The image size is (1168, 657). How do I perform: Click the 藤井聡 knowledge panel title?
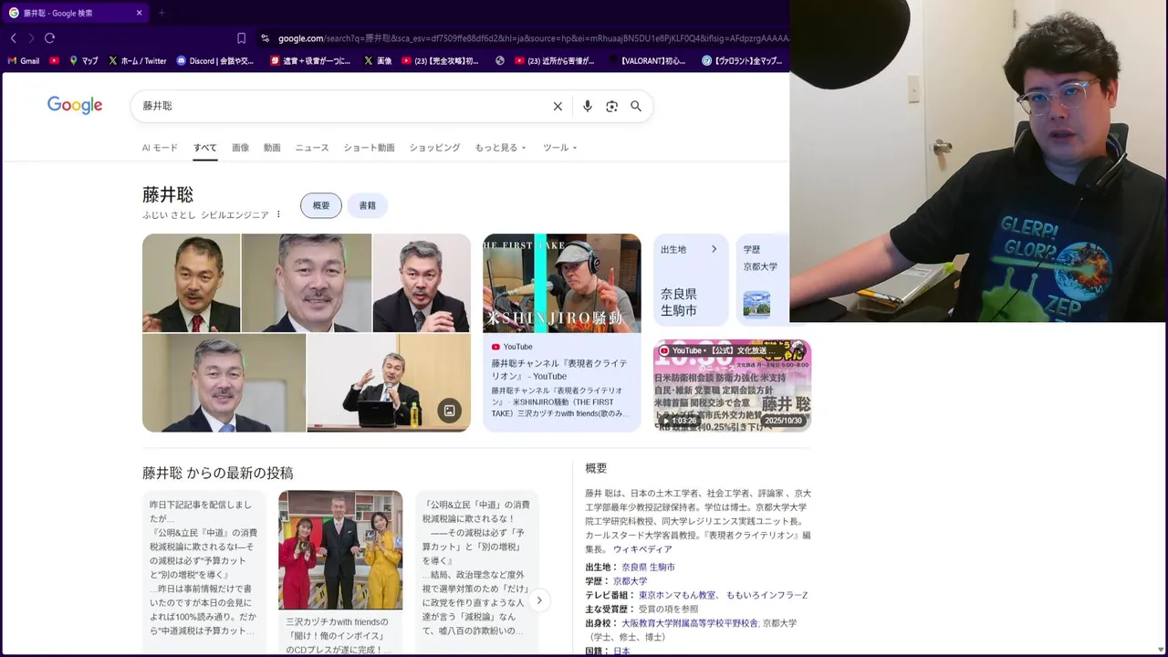[168, 194]
